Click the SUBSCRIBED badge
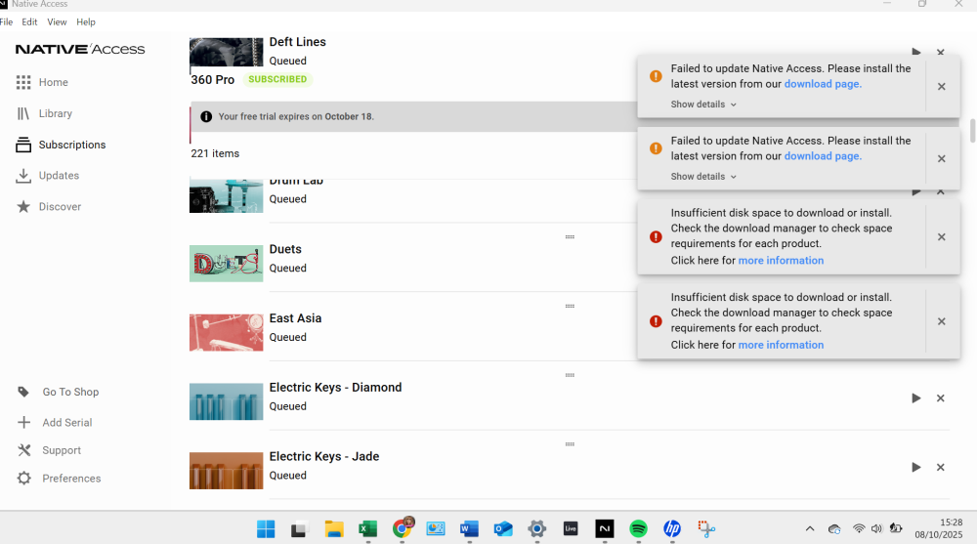Screen dimensions: 977x544 [277, 79]
